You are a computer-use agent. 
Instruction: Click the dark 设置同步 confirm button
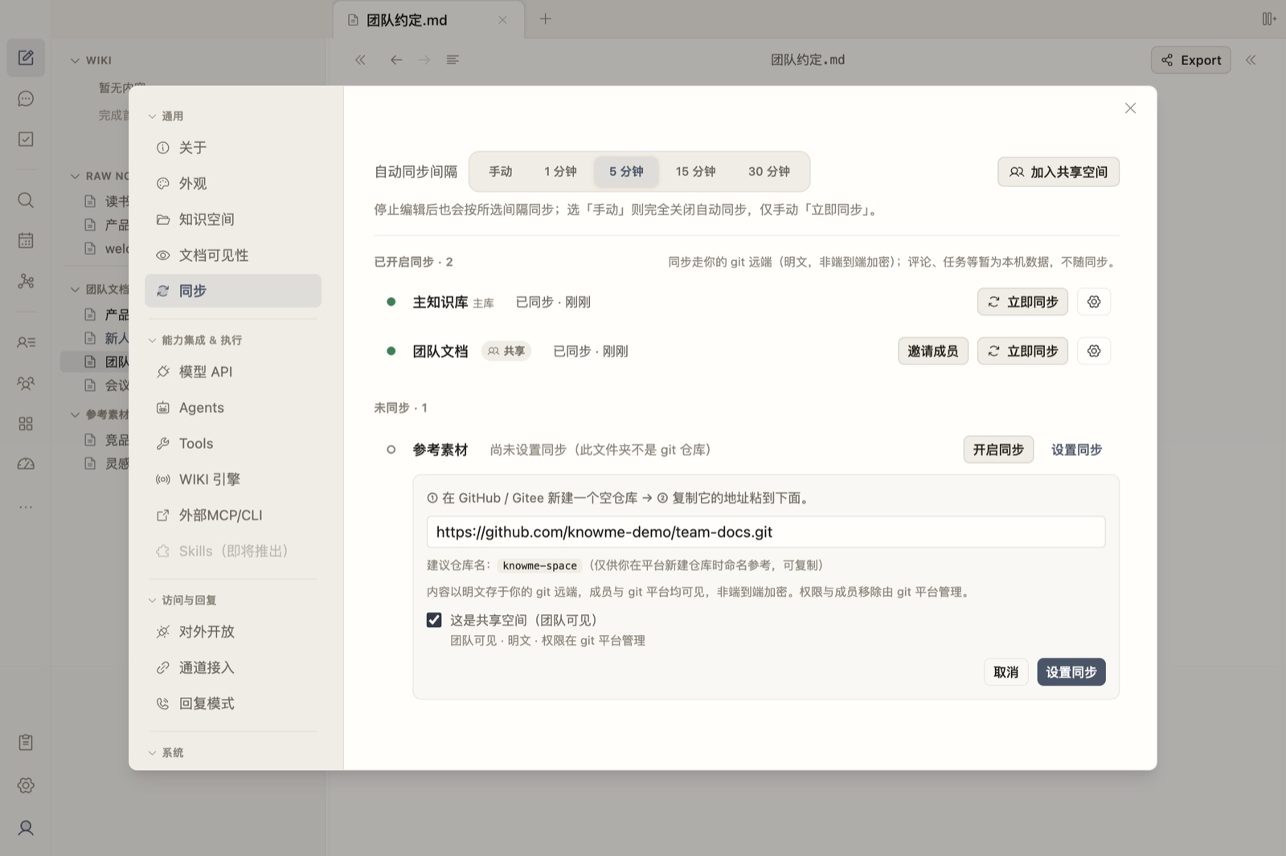tap(1071, 672)
